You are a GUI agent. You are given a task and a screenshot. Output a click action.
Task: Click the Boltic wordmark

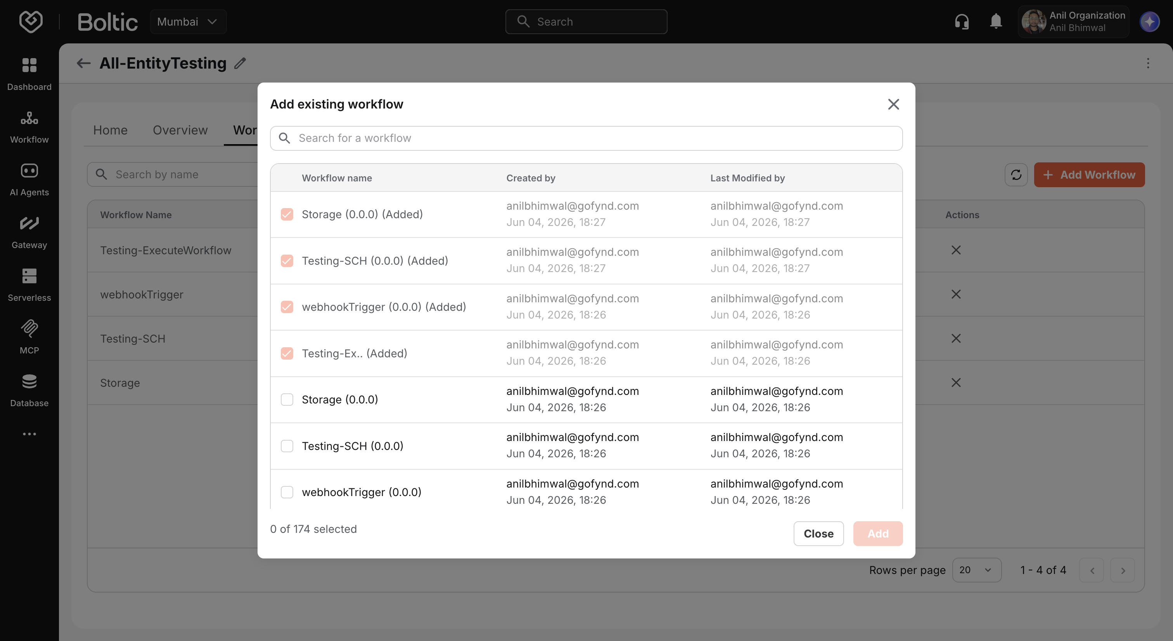[107, 22]
